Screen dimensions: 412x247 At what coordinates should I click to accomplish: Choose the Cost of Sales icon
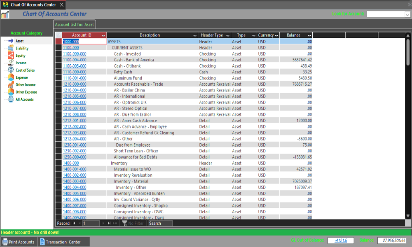(11, 70)
